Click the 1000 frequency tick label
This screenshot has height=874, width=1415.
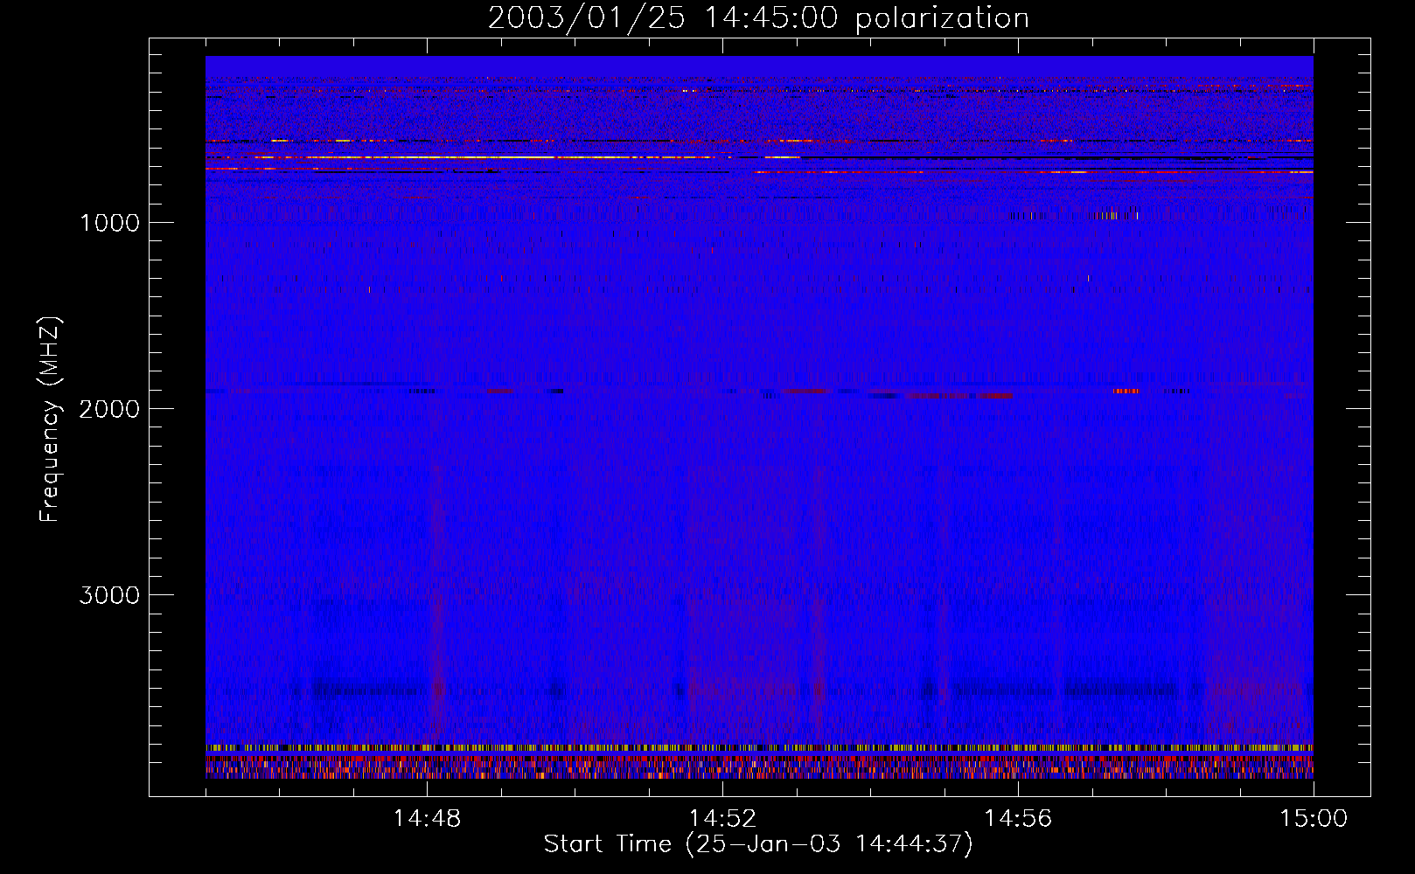pyautogui.click(x=109, y=223)
